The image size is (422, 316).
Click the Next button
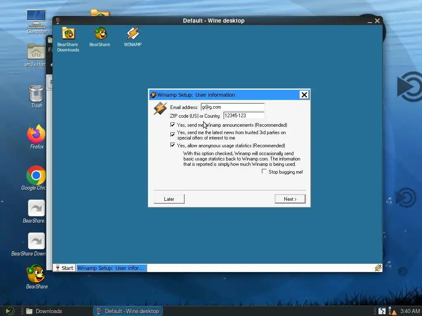(x=290, y=199)
